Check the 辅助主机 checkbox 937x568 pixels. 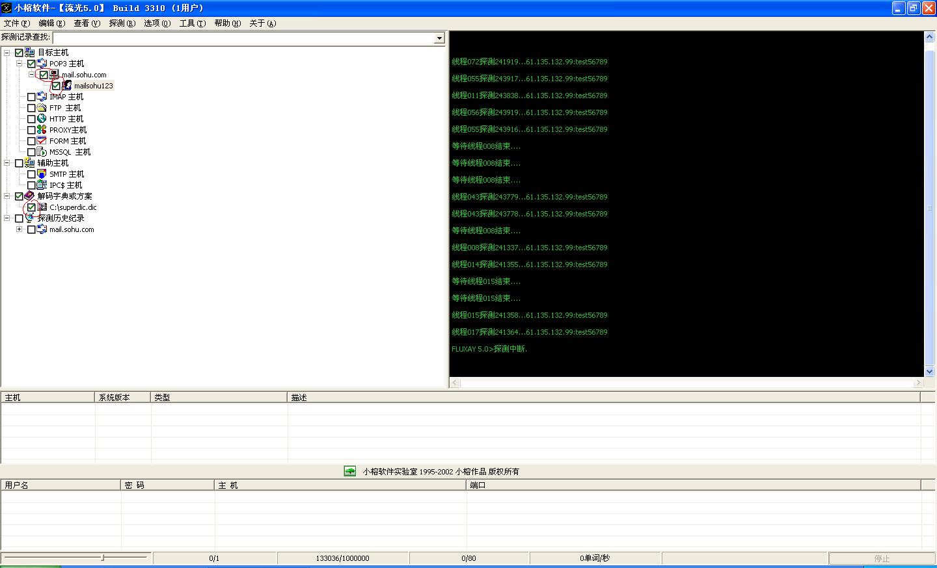tap(19, 163)
